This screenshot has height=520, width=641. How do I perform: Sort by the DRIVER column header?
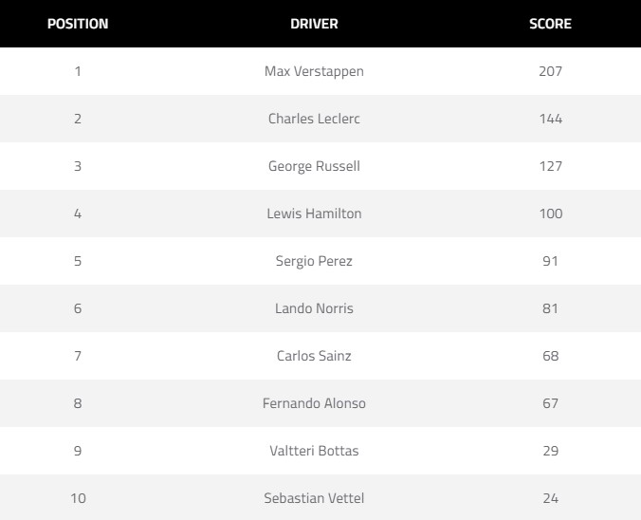314,24
